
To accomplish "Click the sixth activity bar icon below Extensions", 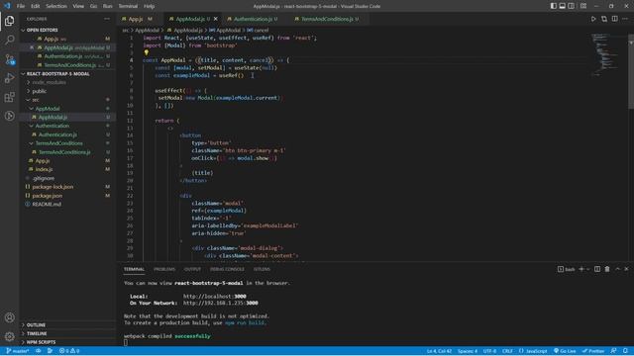I will tap(9, 117).
